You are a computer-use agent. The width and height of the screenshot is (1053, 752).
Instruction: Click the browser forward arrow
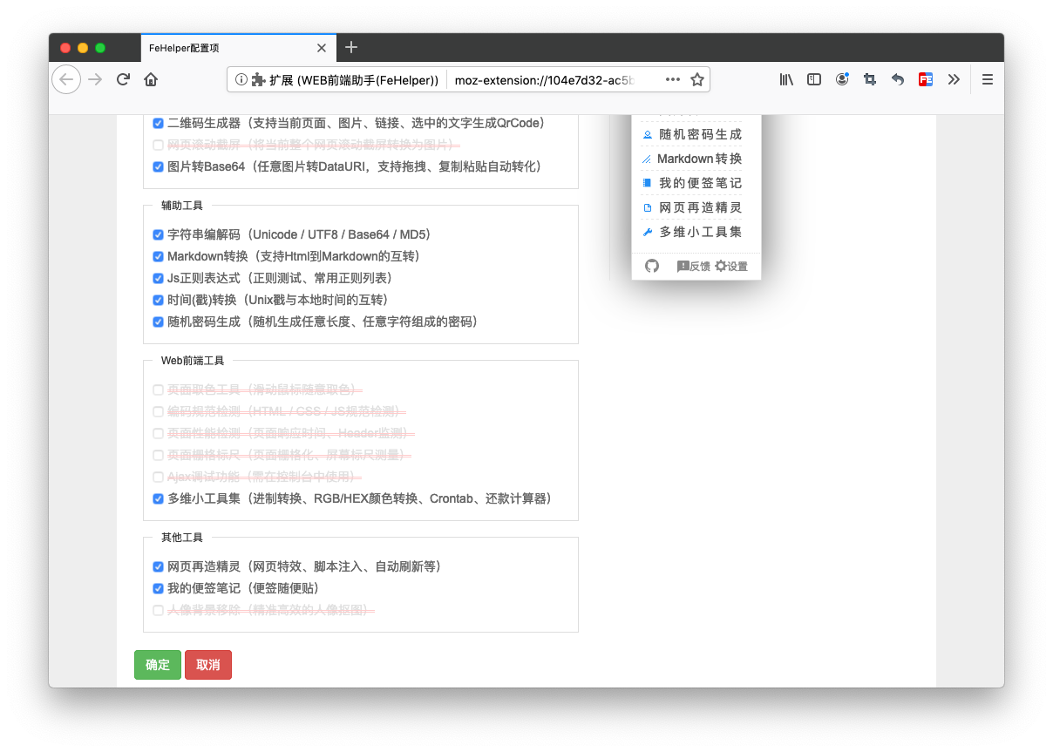pos(95,79)
